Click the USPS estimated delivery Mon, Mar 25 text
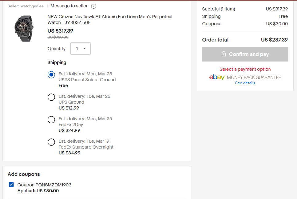This screenshot has height=199, width=297. point(85,74)
